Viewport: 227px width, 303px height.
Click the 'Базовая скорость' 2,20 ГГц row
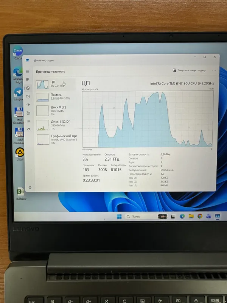149,155
